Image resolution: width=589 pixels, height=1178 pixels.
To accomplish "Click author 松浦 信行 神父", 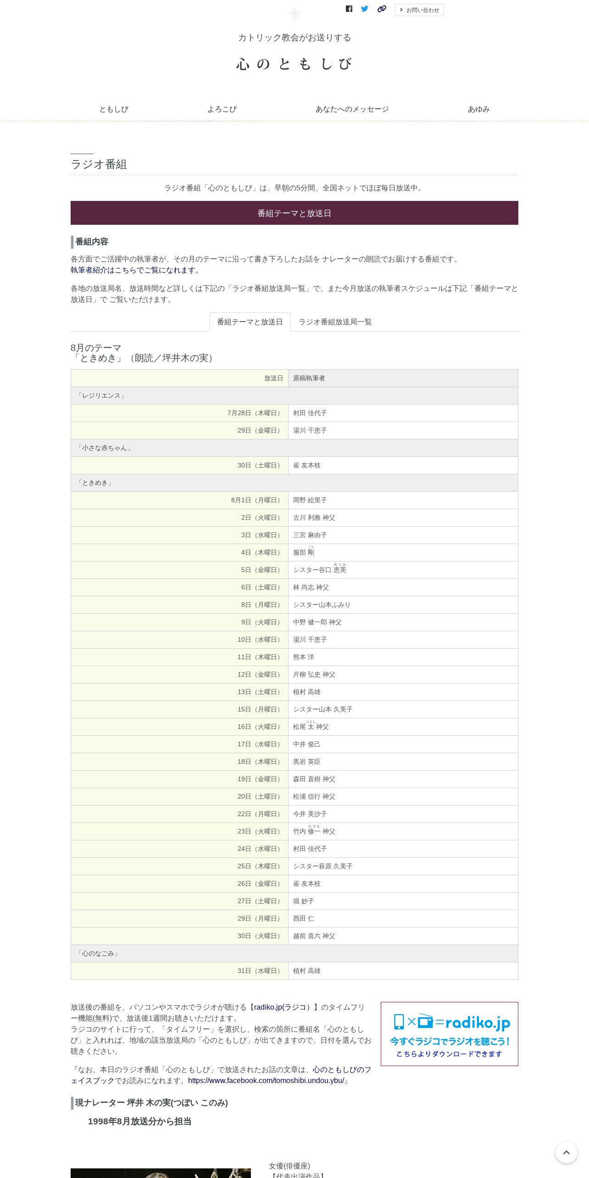I will coord(314,797).
